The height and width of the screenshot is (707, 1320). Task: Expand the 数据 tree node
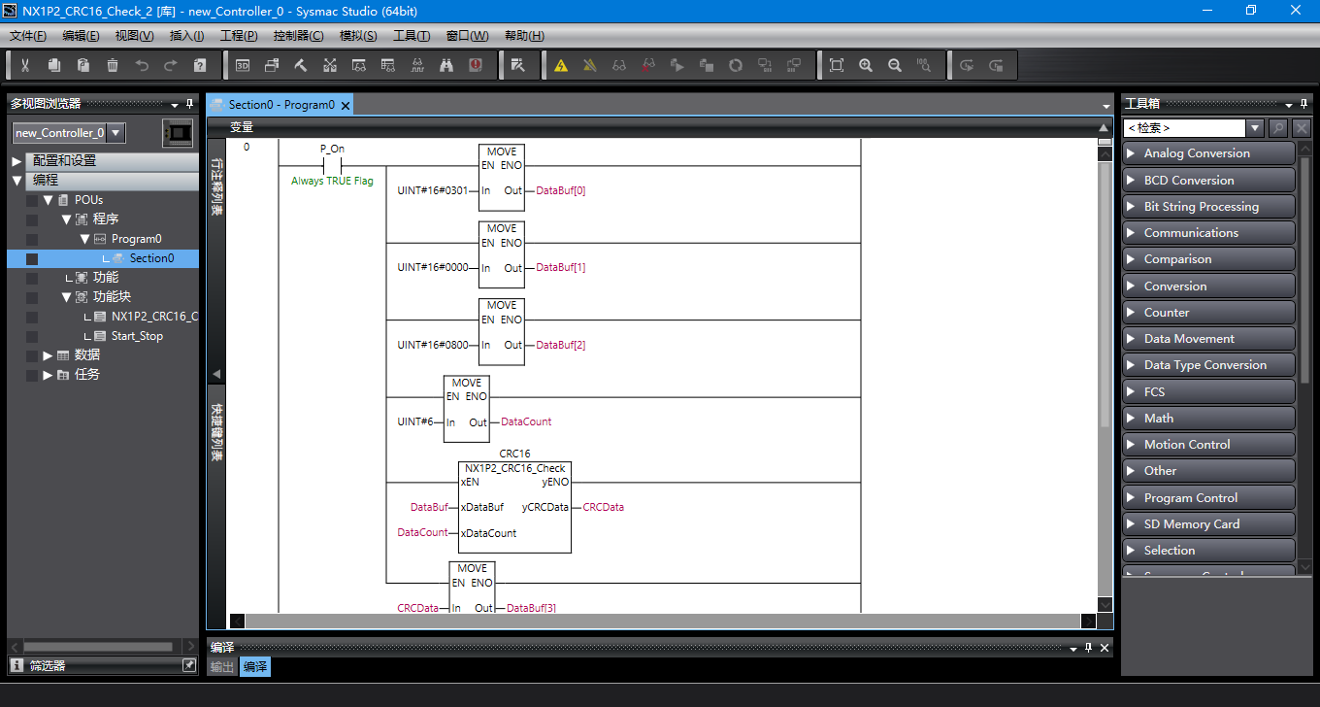click(x=48, y=355)
